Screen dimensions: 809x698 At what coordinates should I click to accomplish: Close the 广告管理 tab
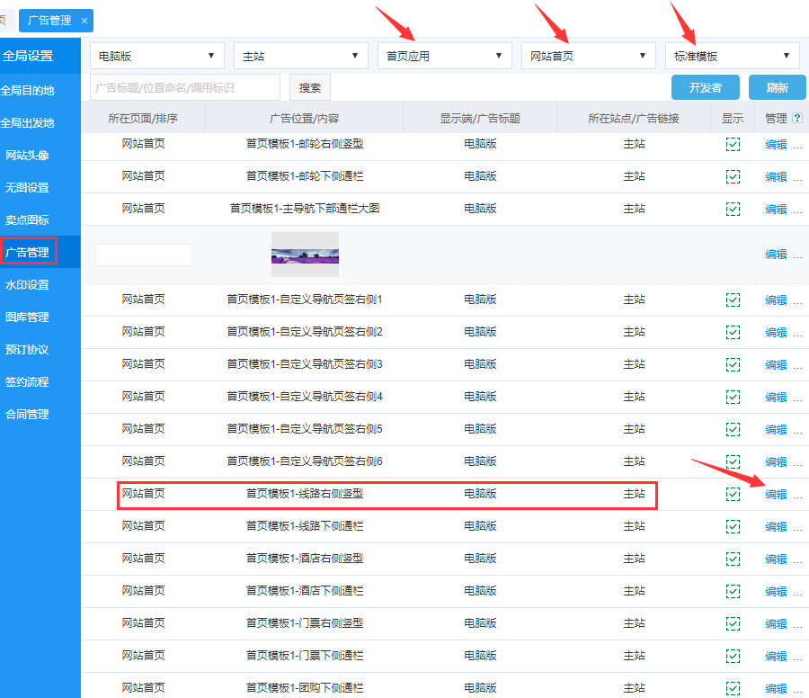tap(84, 21)
